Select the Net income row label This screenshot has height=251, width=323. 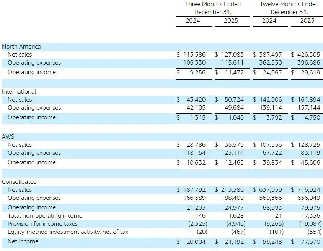(23, 241)
